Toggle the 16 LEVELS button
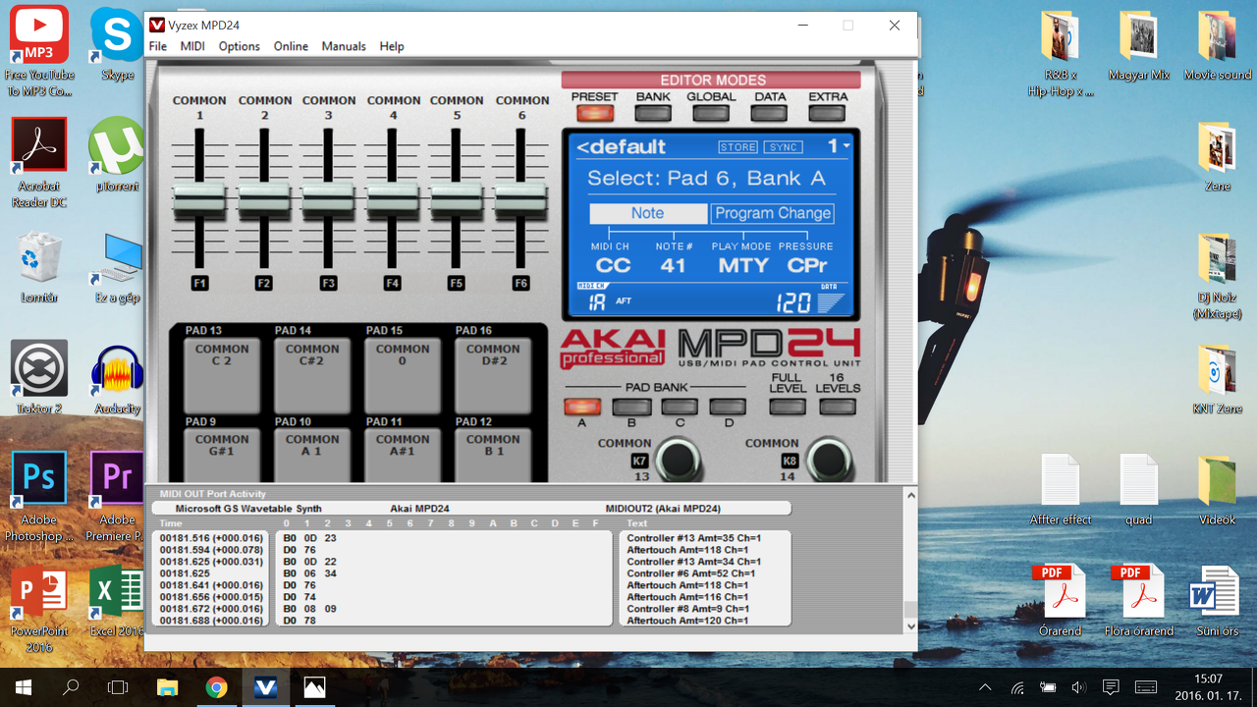Viewport: 1257px width, 707px height. [837, 407]
